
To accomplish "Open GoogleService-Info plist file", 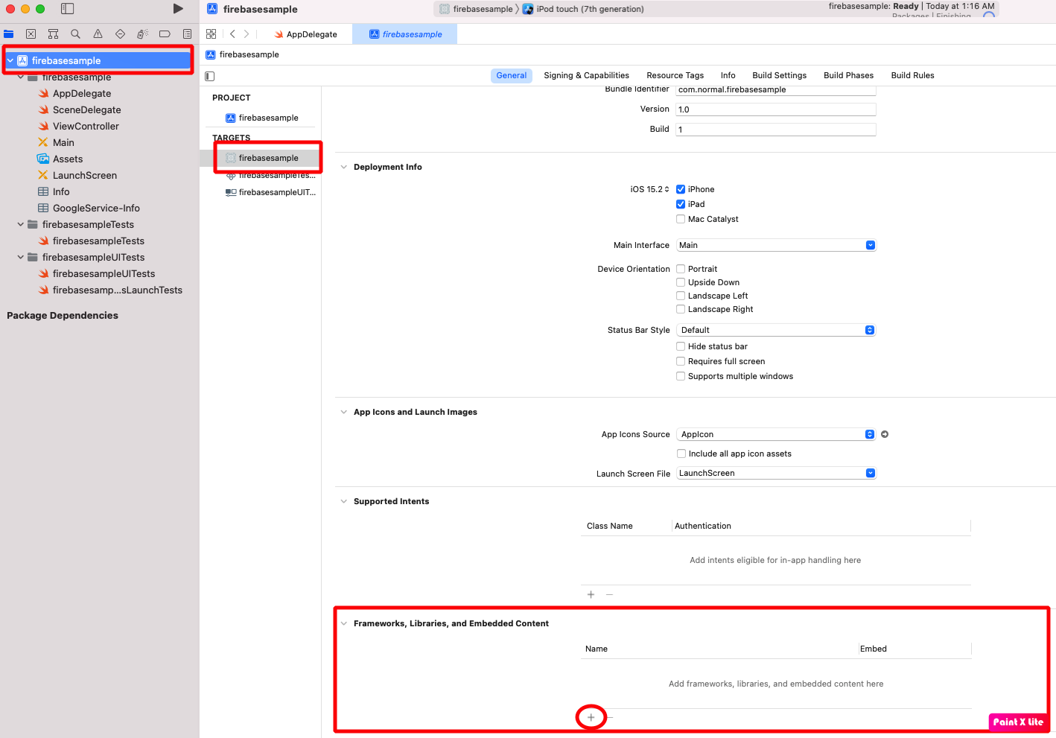I will pos(96,208).
